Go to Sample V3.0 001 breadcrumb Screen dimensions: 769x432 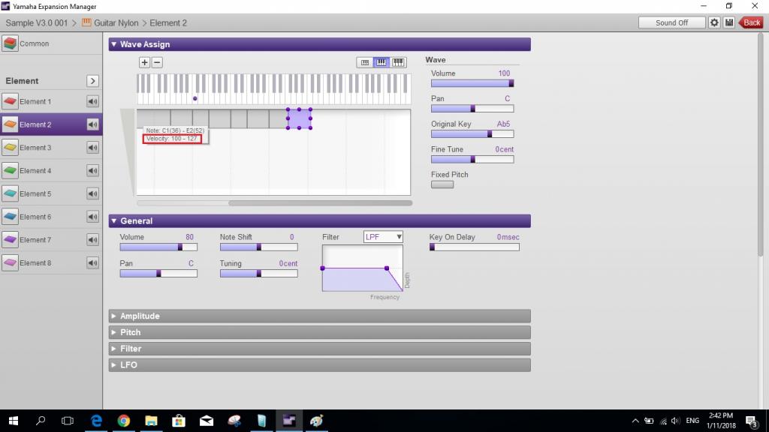tap(37, 23)
